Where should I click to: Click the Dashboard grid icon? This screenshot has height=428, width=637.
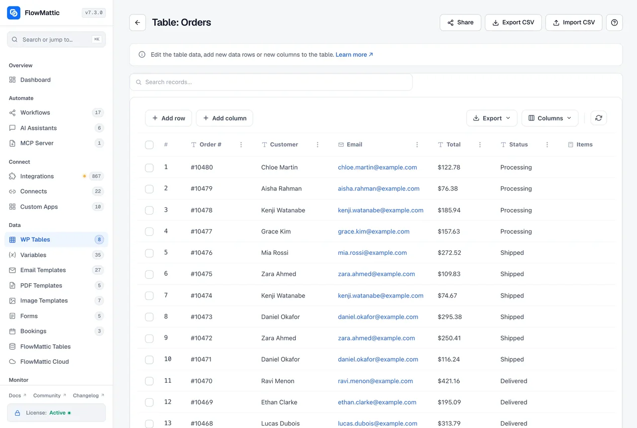coord(12,80)
